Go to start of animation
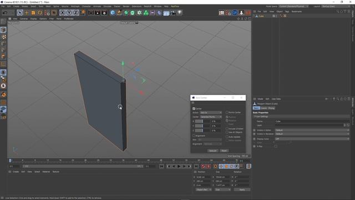The width and height of the screenshot is (355, 200). (x=161, y=167)
